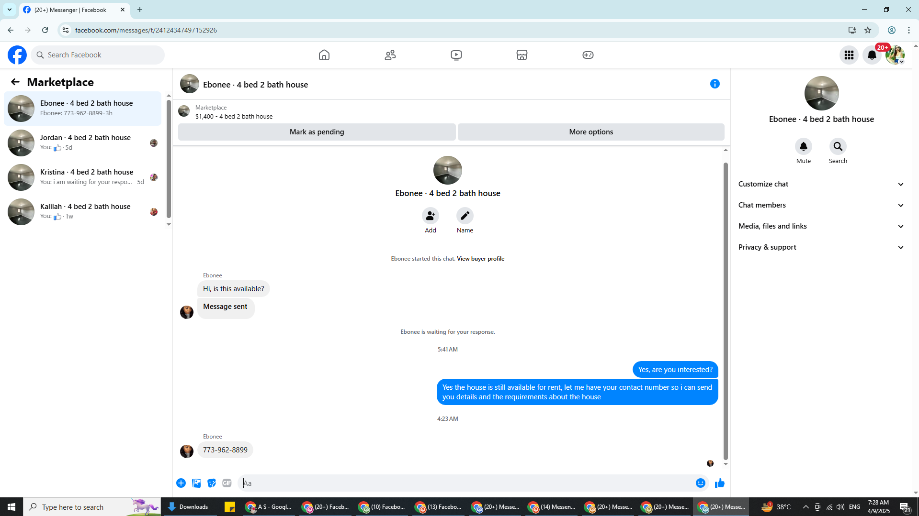Open install app icon in address bar

tap(852, 30)
